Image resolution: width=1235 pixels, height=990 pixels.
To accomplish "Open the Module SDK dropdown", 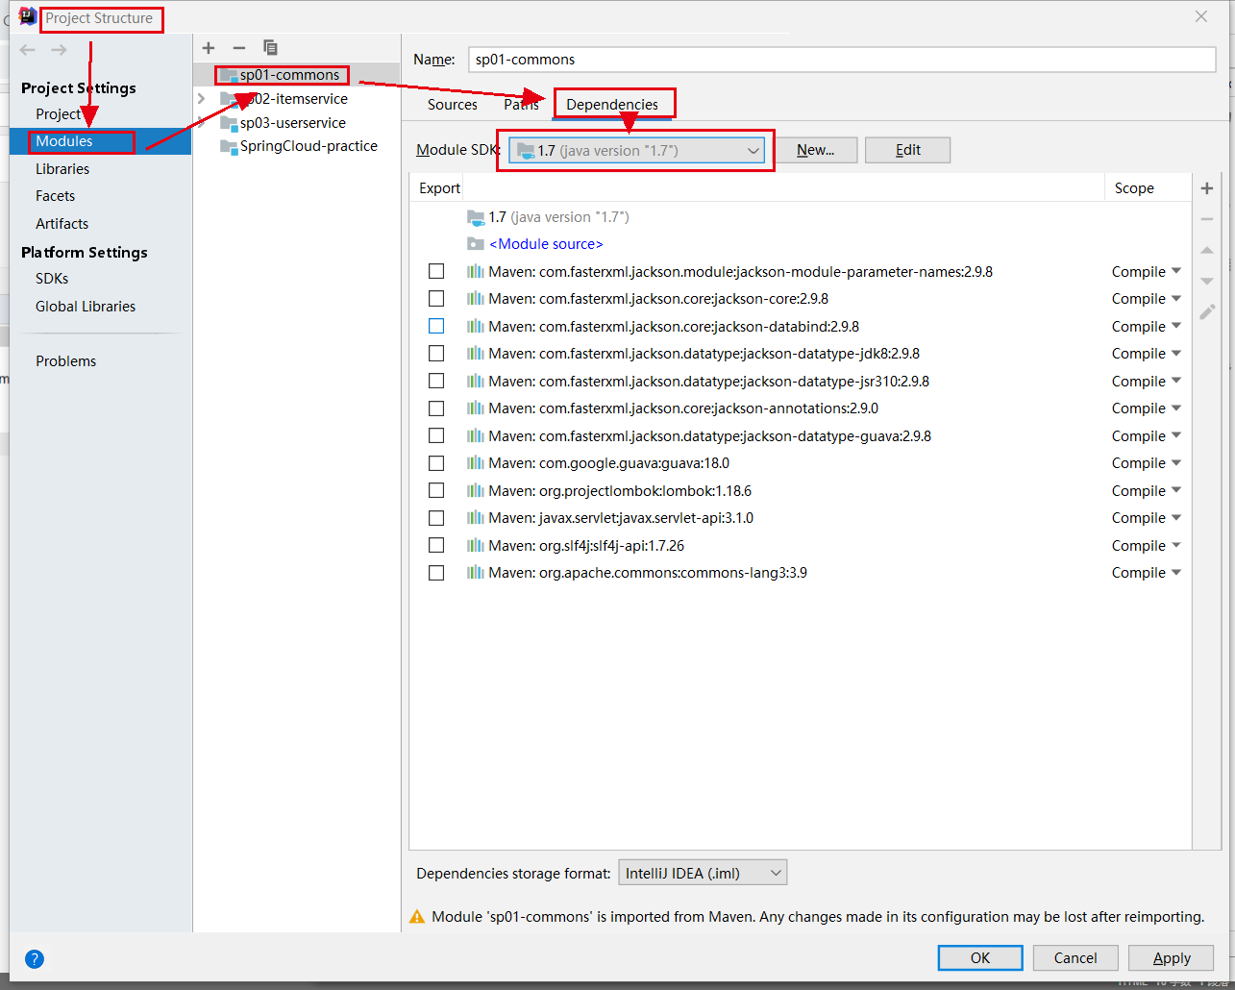I will click(x=753, y=149).
